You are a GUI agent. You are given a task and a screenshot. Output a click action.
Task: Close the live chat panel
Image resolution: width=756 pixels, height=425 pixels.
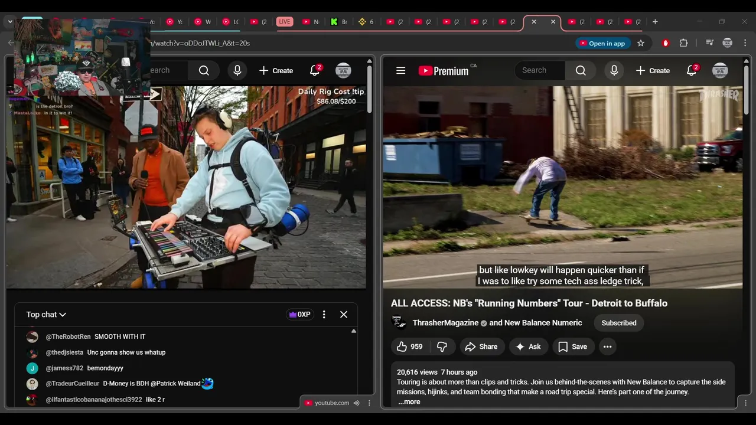point(344,315)
